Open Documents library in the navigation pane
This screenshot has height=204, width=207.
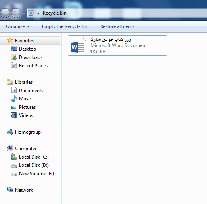[x=31, y=91]
